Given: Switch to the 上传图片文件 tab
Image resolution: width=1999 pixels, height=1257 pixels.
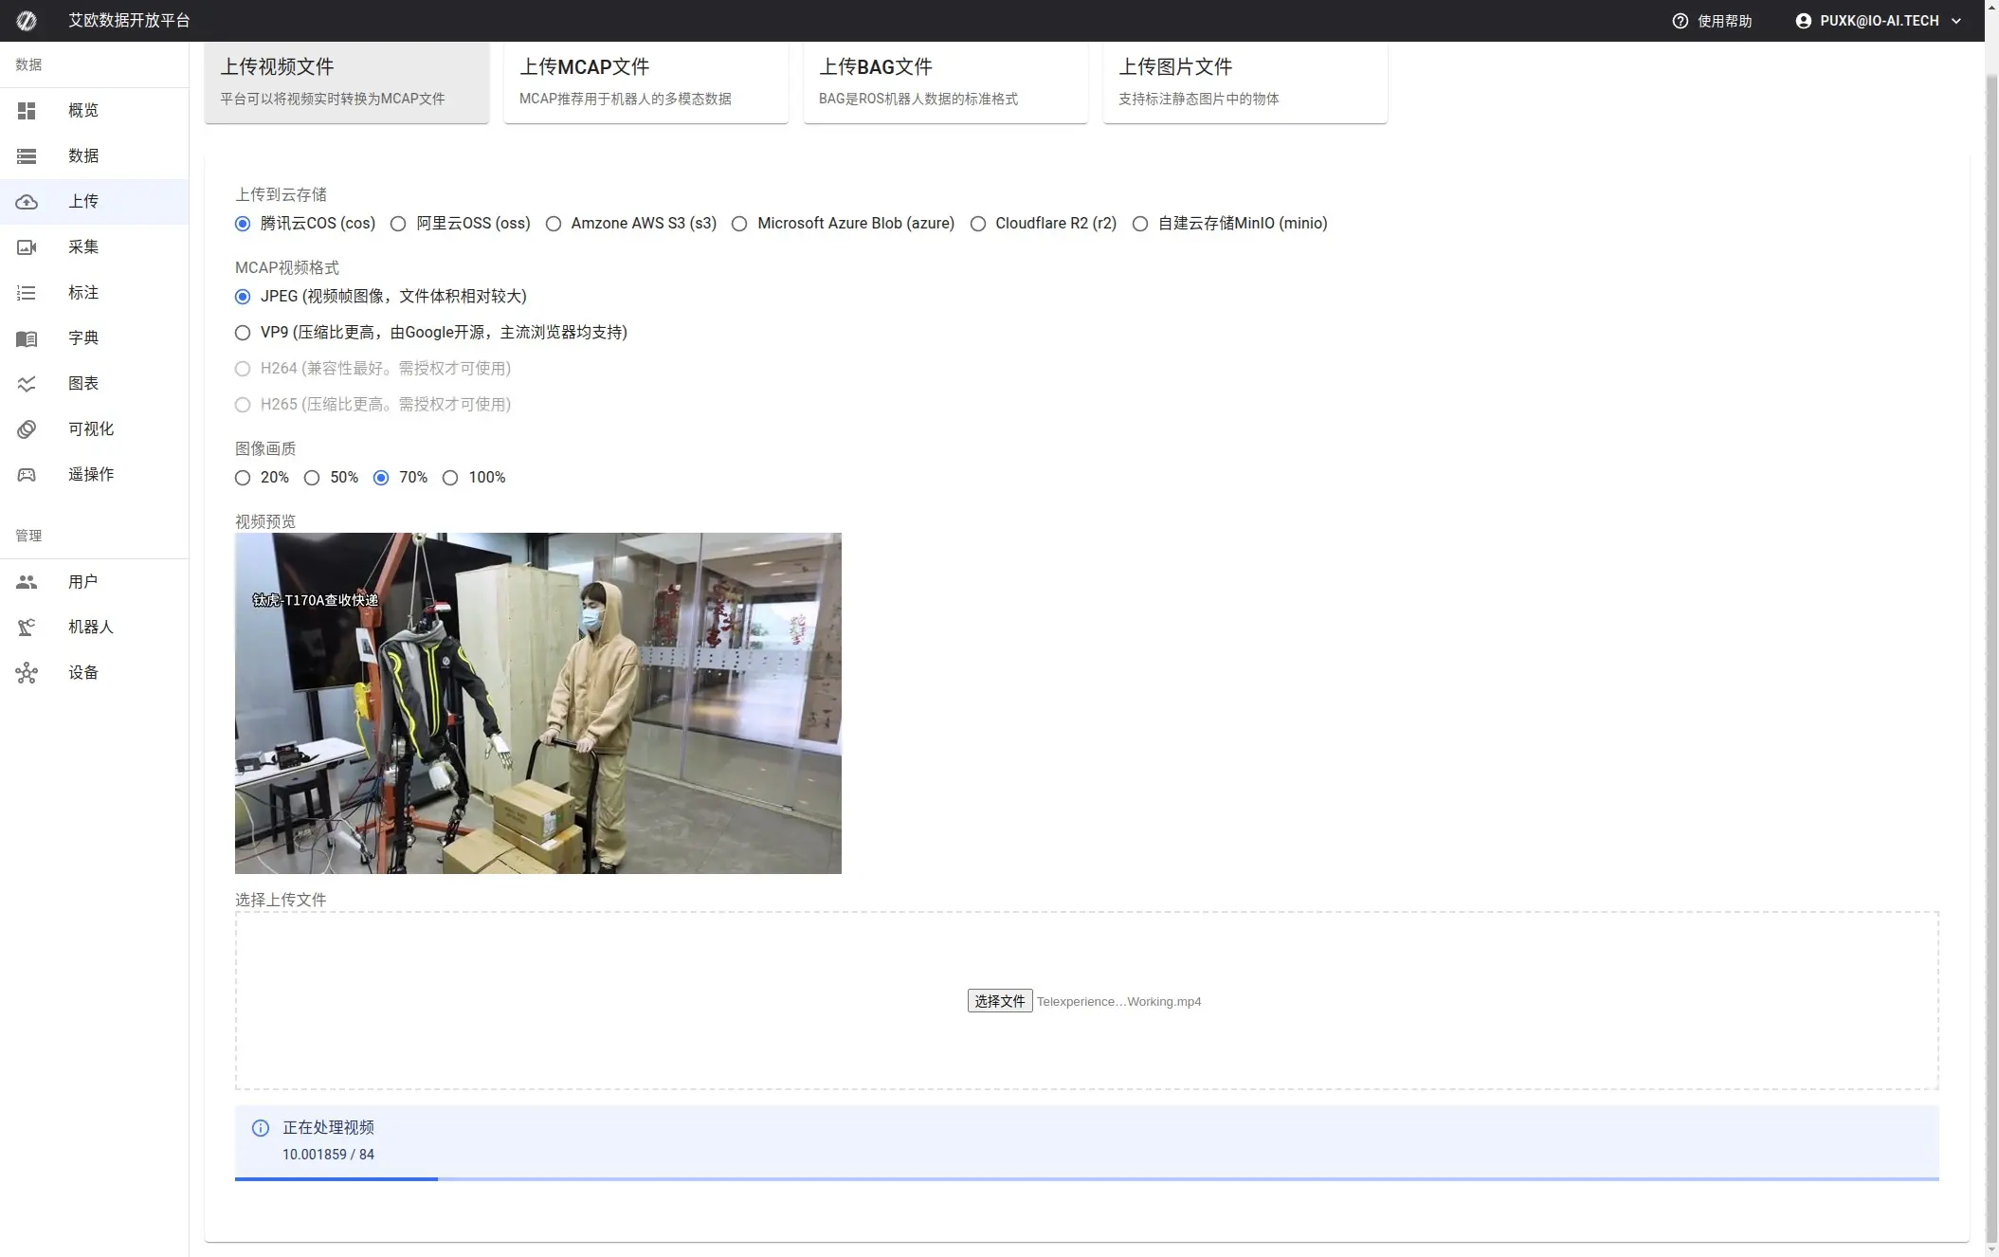Looking at the screenshot, I should [1245, 82].
